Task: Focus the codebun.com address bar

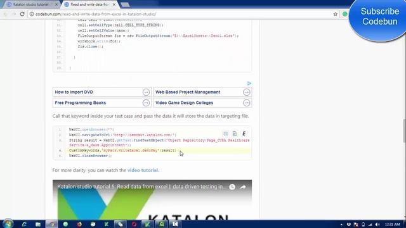Action: 181,14
